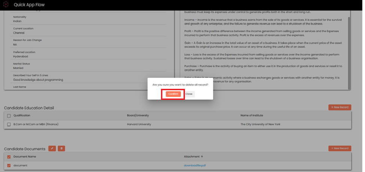Click the trash delete icon for Candidate Documents
This screenshot has height=172, width=365.
click(61, 148)
